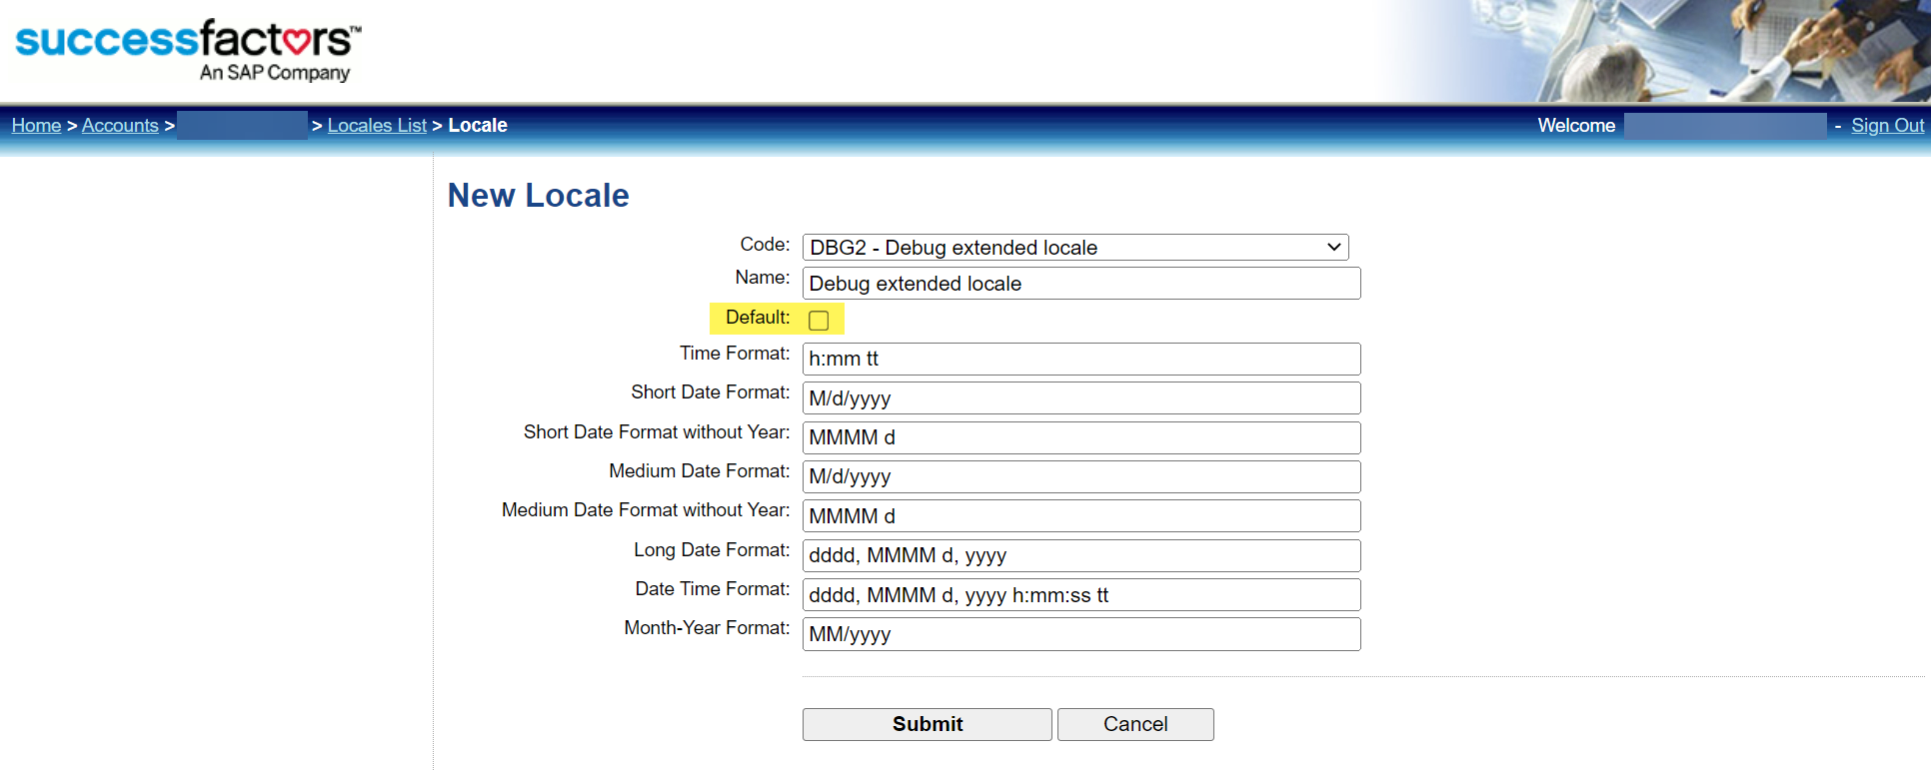This screenshot has width=1931, height=770.
Task: Sign Out of the application
Action: 1887,126
